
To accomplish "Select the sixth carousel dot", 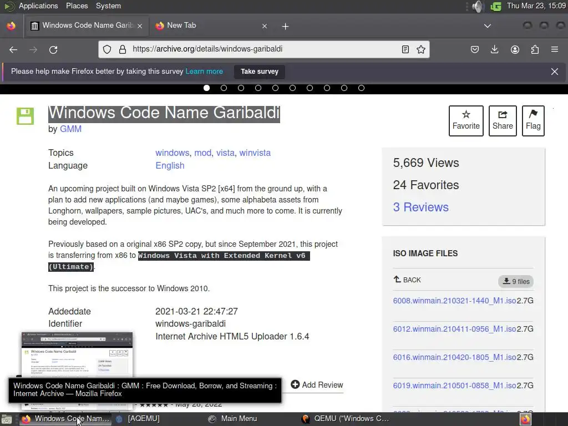I will 293,88.
